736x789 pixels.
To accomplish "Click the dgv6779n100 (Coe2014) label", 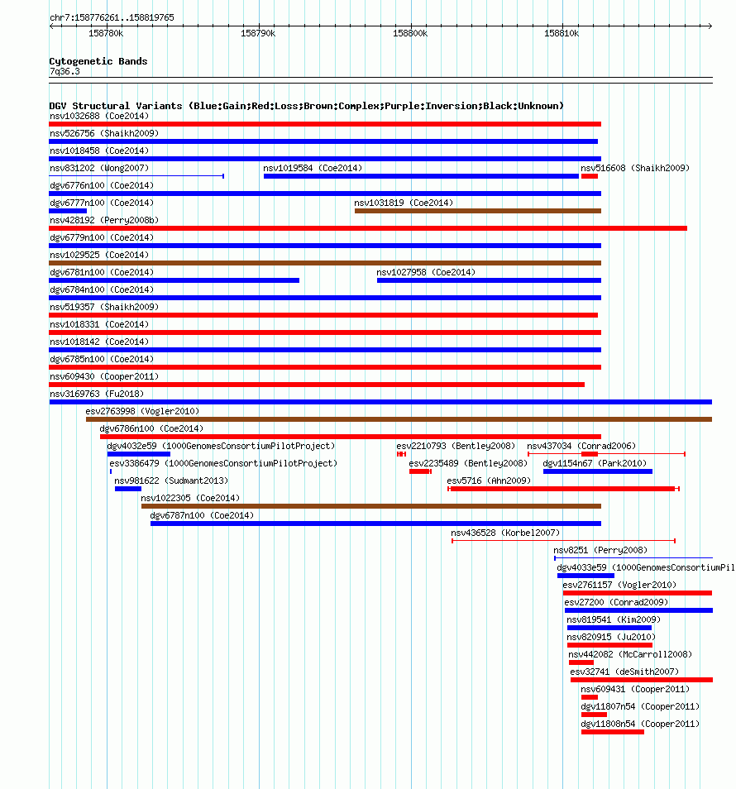I will 102,237.
